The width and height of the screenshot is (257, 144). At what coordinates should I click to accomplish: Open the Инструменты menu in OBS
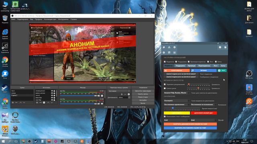[x=63, y=20]
